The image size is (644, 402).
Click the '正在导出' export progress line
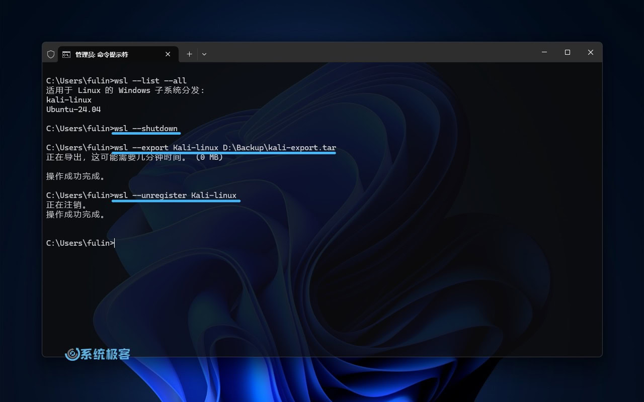(x=134, y=157)
